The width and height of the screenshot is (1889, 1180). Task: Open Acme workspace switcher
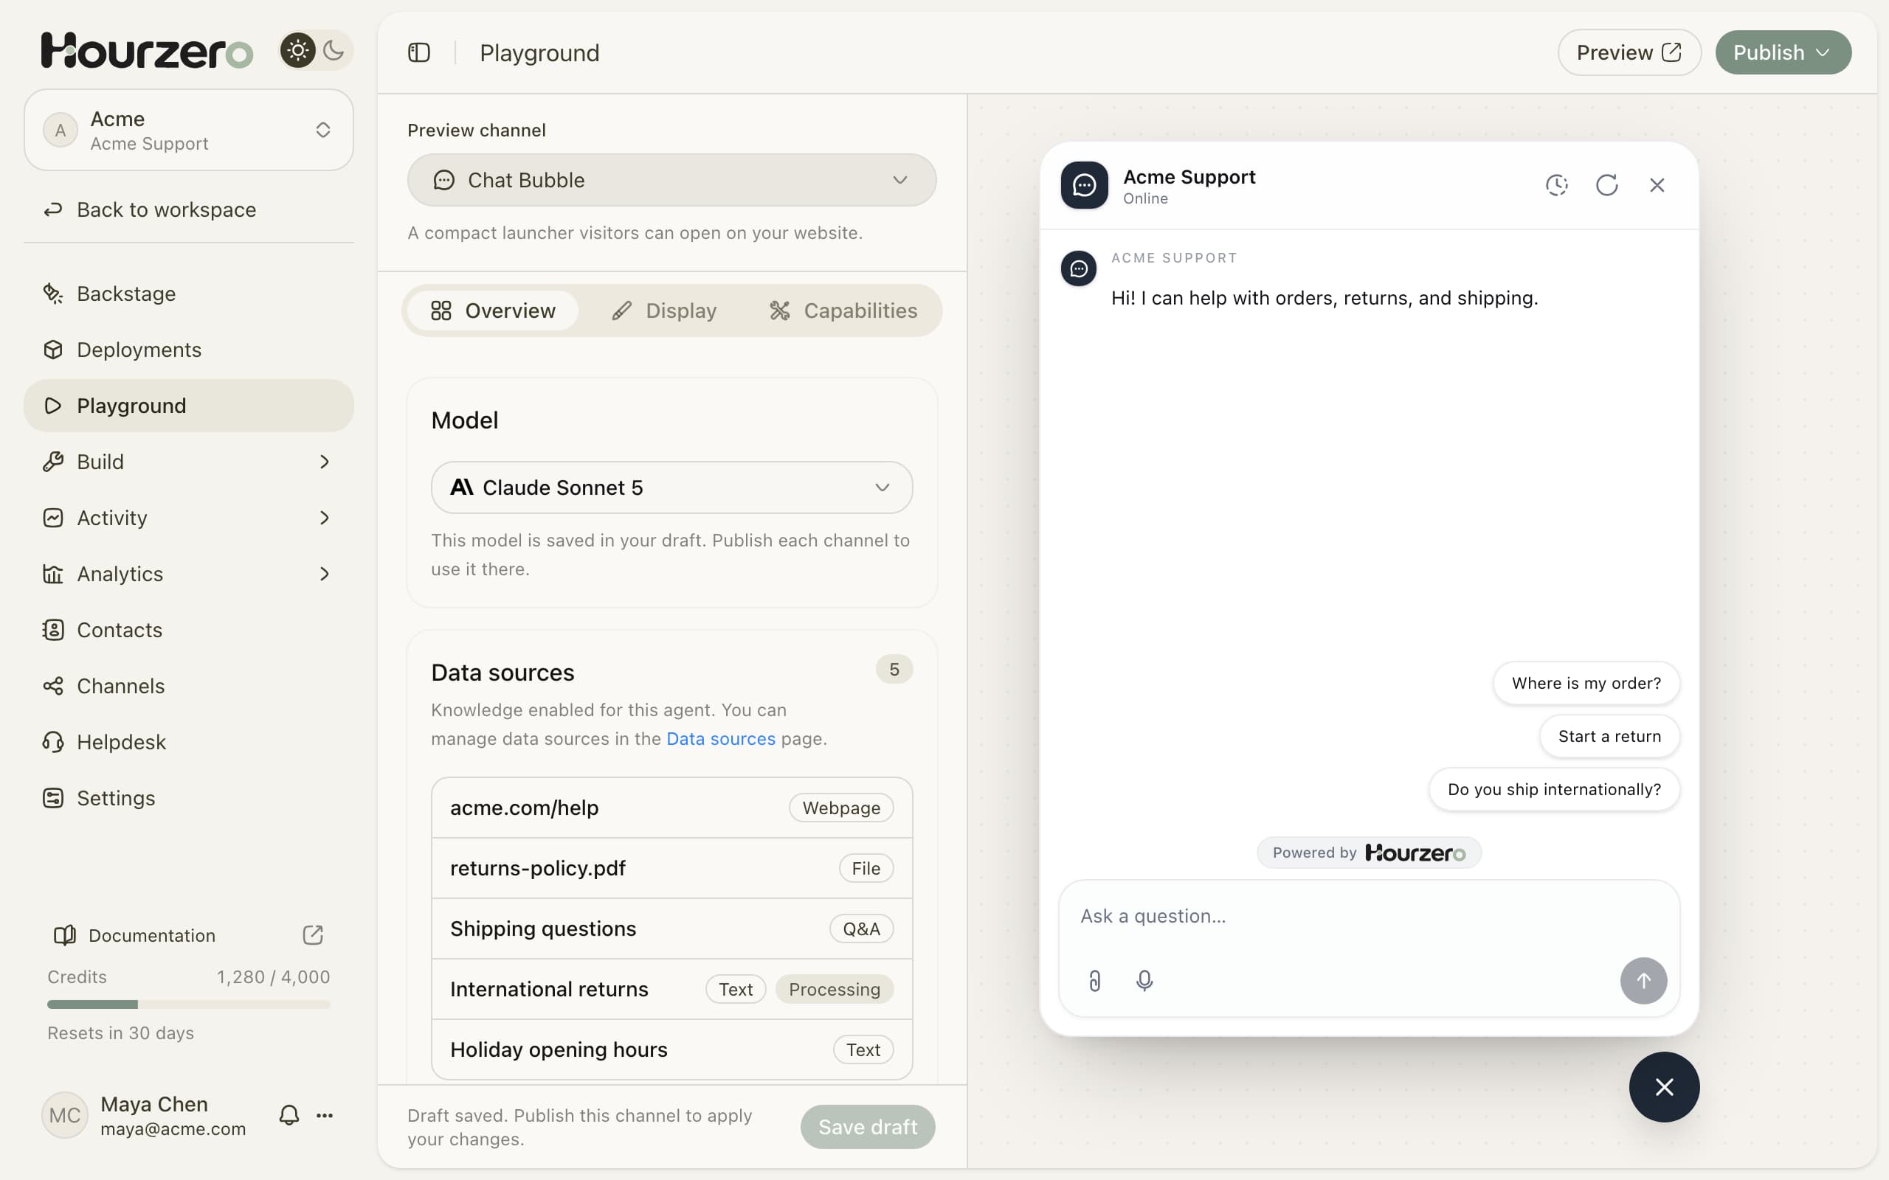coord(189,130)
